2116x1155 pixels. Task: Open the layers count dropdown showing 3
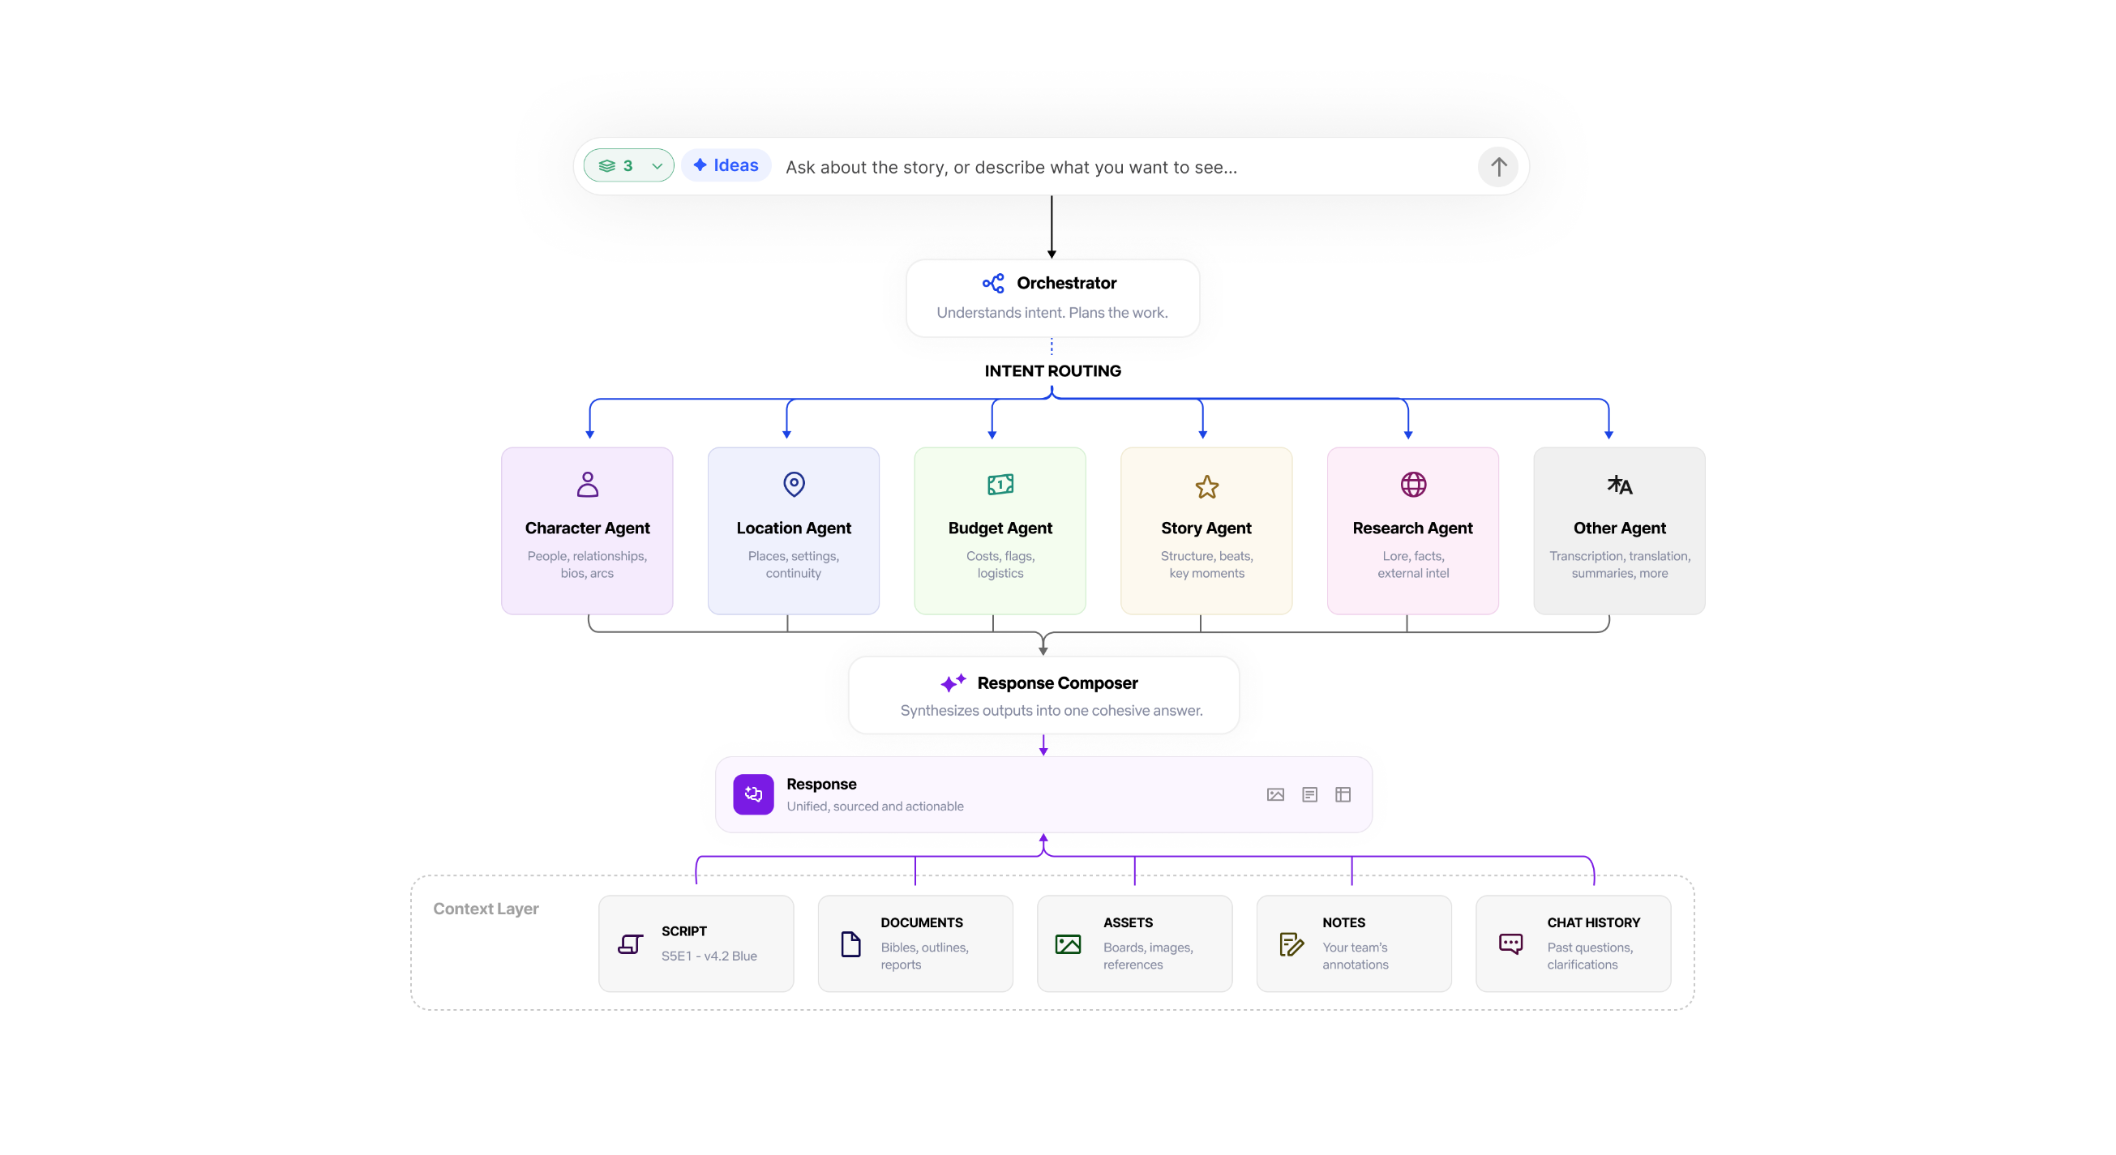coord(628,166)
